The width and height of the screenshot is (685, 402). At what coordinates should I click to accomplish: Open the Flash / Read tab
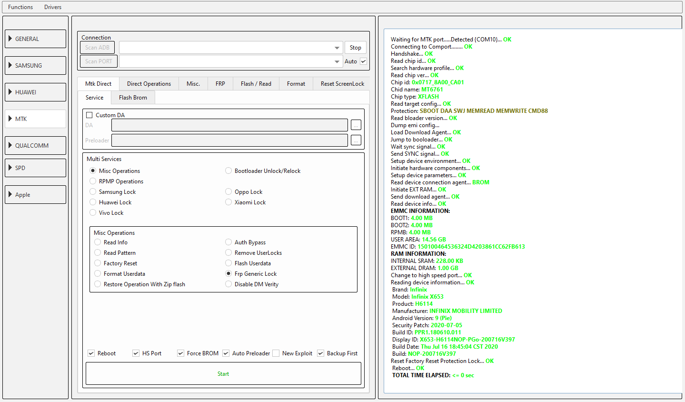256,84
